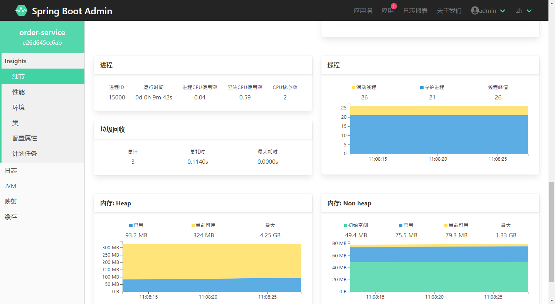Click the 线程峰值 label
Image resolution: width=555 pixels, height=304 pixels.
click(x=498, y=87)
